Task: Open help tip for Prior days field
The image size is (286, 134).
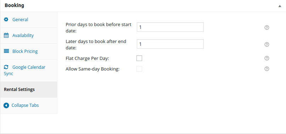Action: tap(267, 28)
